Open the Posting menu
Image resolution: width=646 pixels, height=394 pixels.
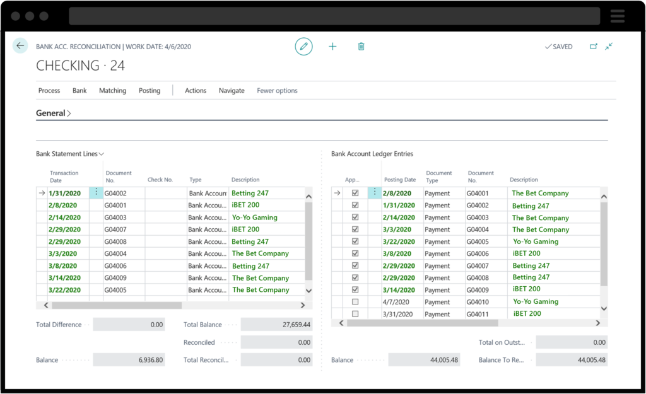pyautogui.click(x=149, y=91)
